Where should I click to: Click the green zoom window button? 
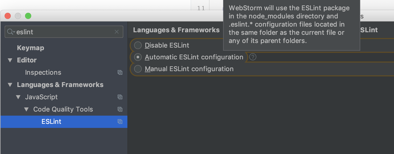click(28, 16)
